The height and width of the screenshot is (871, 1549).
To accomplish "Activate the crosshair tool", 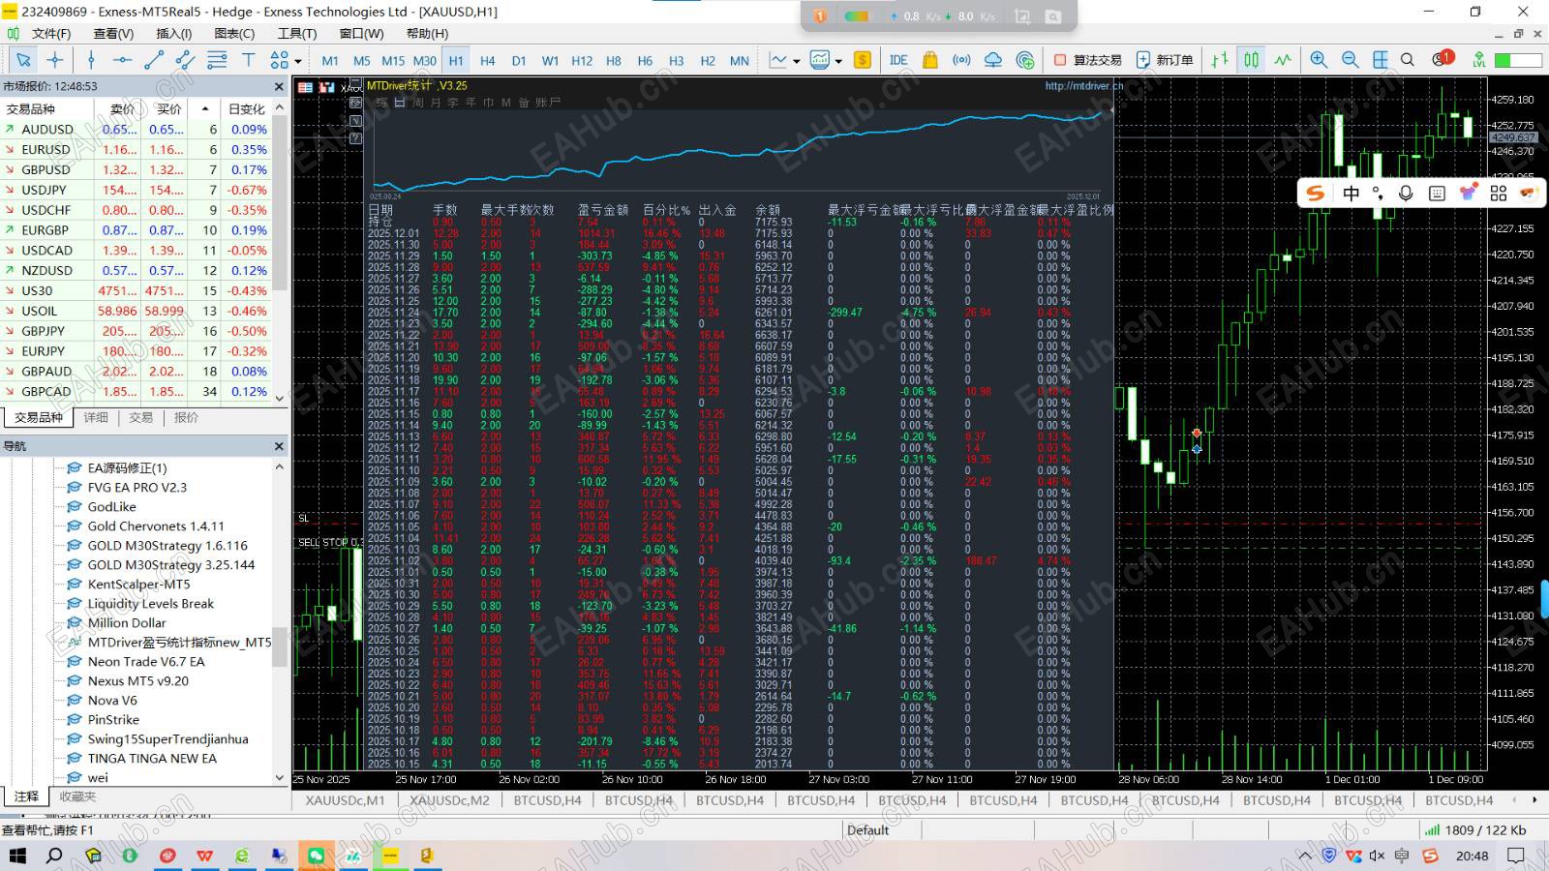I will tap(55, 60).
